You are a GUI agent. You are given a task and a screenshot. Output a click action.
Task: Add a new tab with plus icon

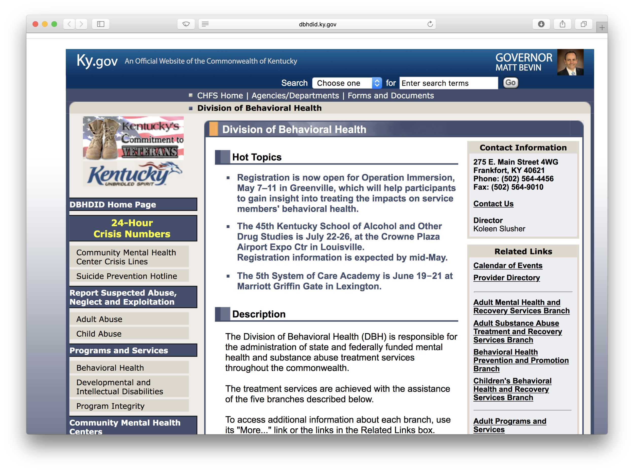click(x=602, y=27)
